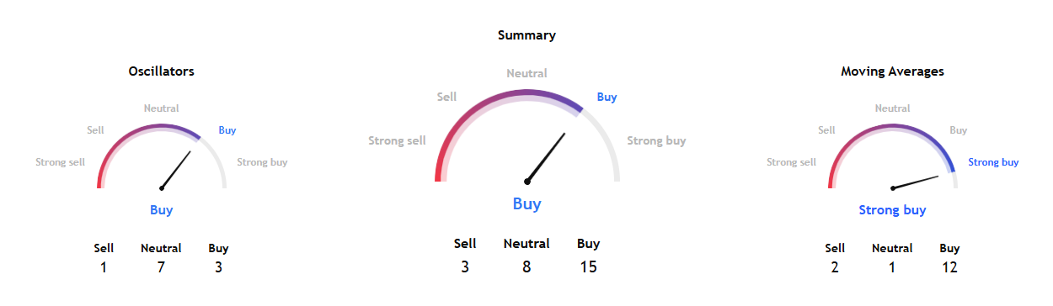
Task: Click the Oscillators gauge needle
Action: (176, 171)
